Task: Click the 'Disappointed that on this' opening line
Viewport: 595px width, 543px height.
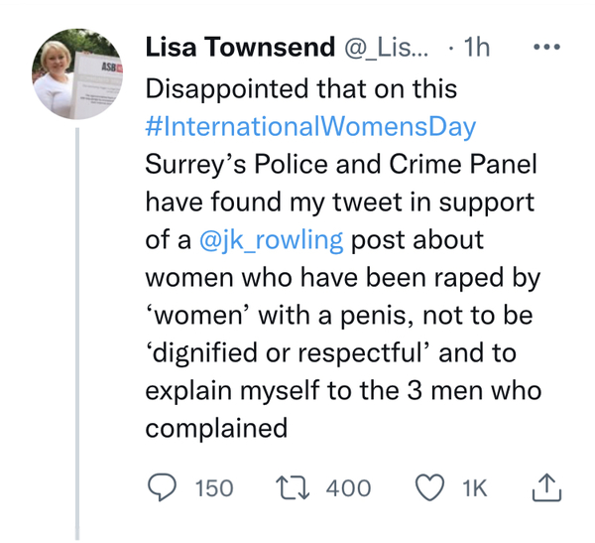Action: coord(301,88)
